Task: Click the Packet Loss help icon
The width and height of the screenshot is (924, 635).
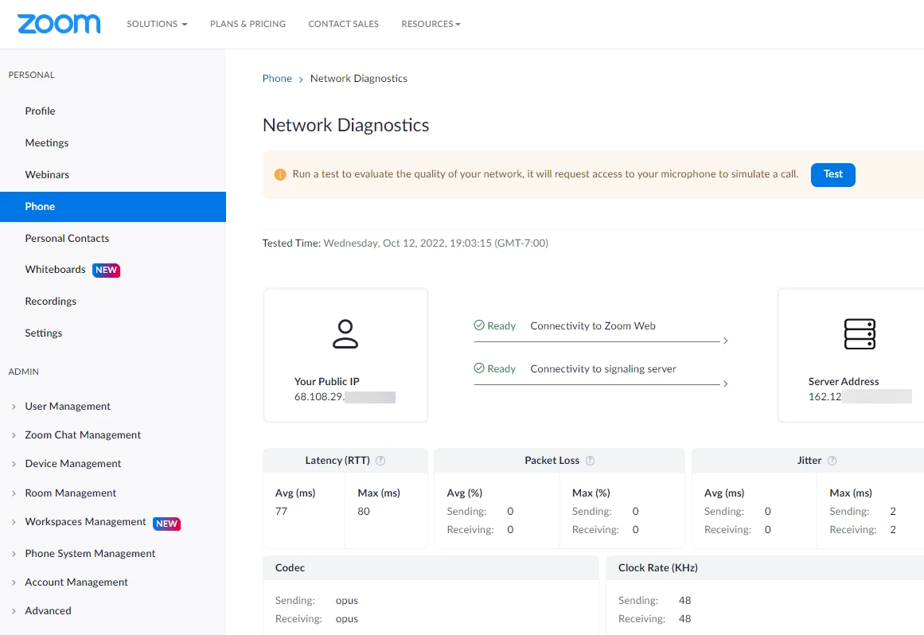Action: pyautogui.click(x=590, y=461)
